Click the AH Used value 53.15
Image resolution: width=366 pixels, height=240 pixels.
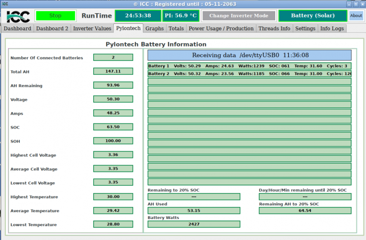pyautogui.click(x=194, y=210)
